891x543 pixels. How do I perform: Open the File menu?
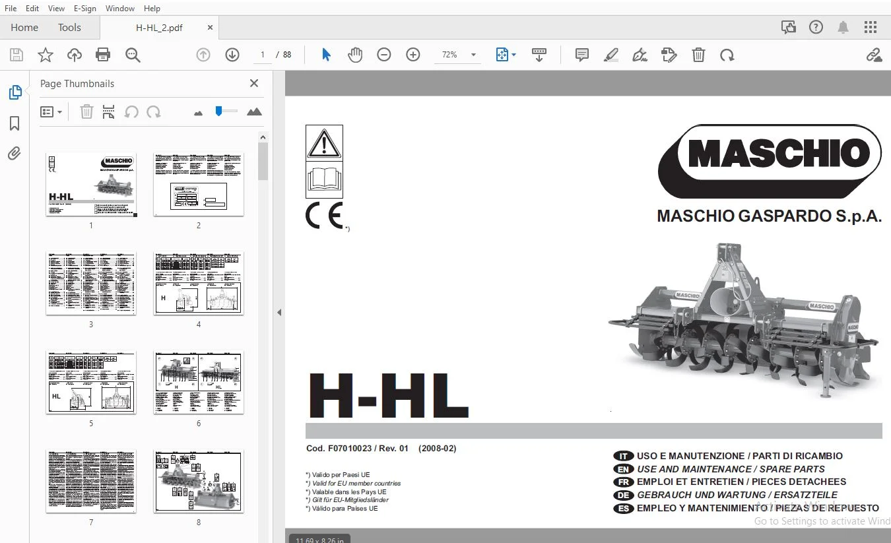click(11, 8)
